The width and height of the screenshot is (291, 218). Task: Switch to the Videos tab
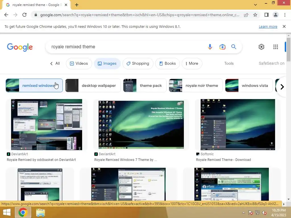(x=79, y=63)
